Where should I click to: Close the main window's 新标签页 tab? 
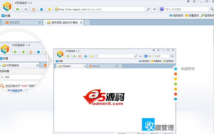click(x=40, y=22)
